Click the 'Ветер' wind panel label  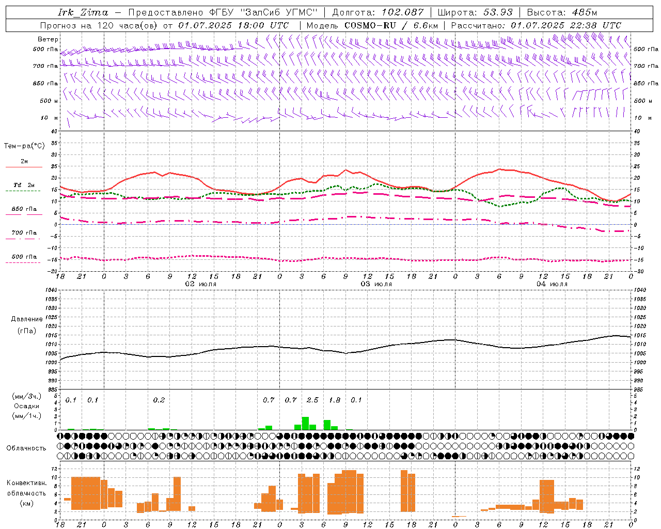pos(48,39)
